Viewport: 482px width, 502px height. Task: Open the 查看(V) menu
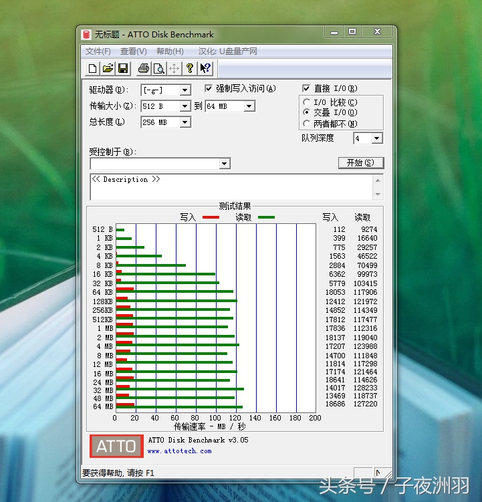click(134, 51)
